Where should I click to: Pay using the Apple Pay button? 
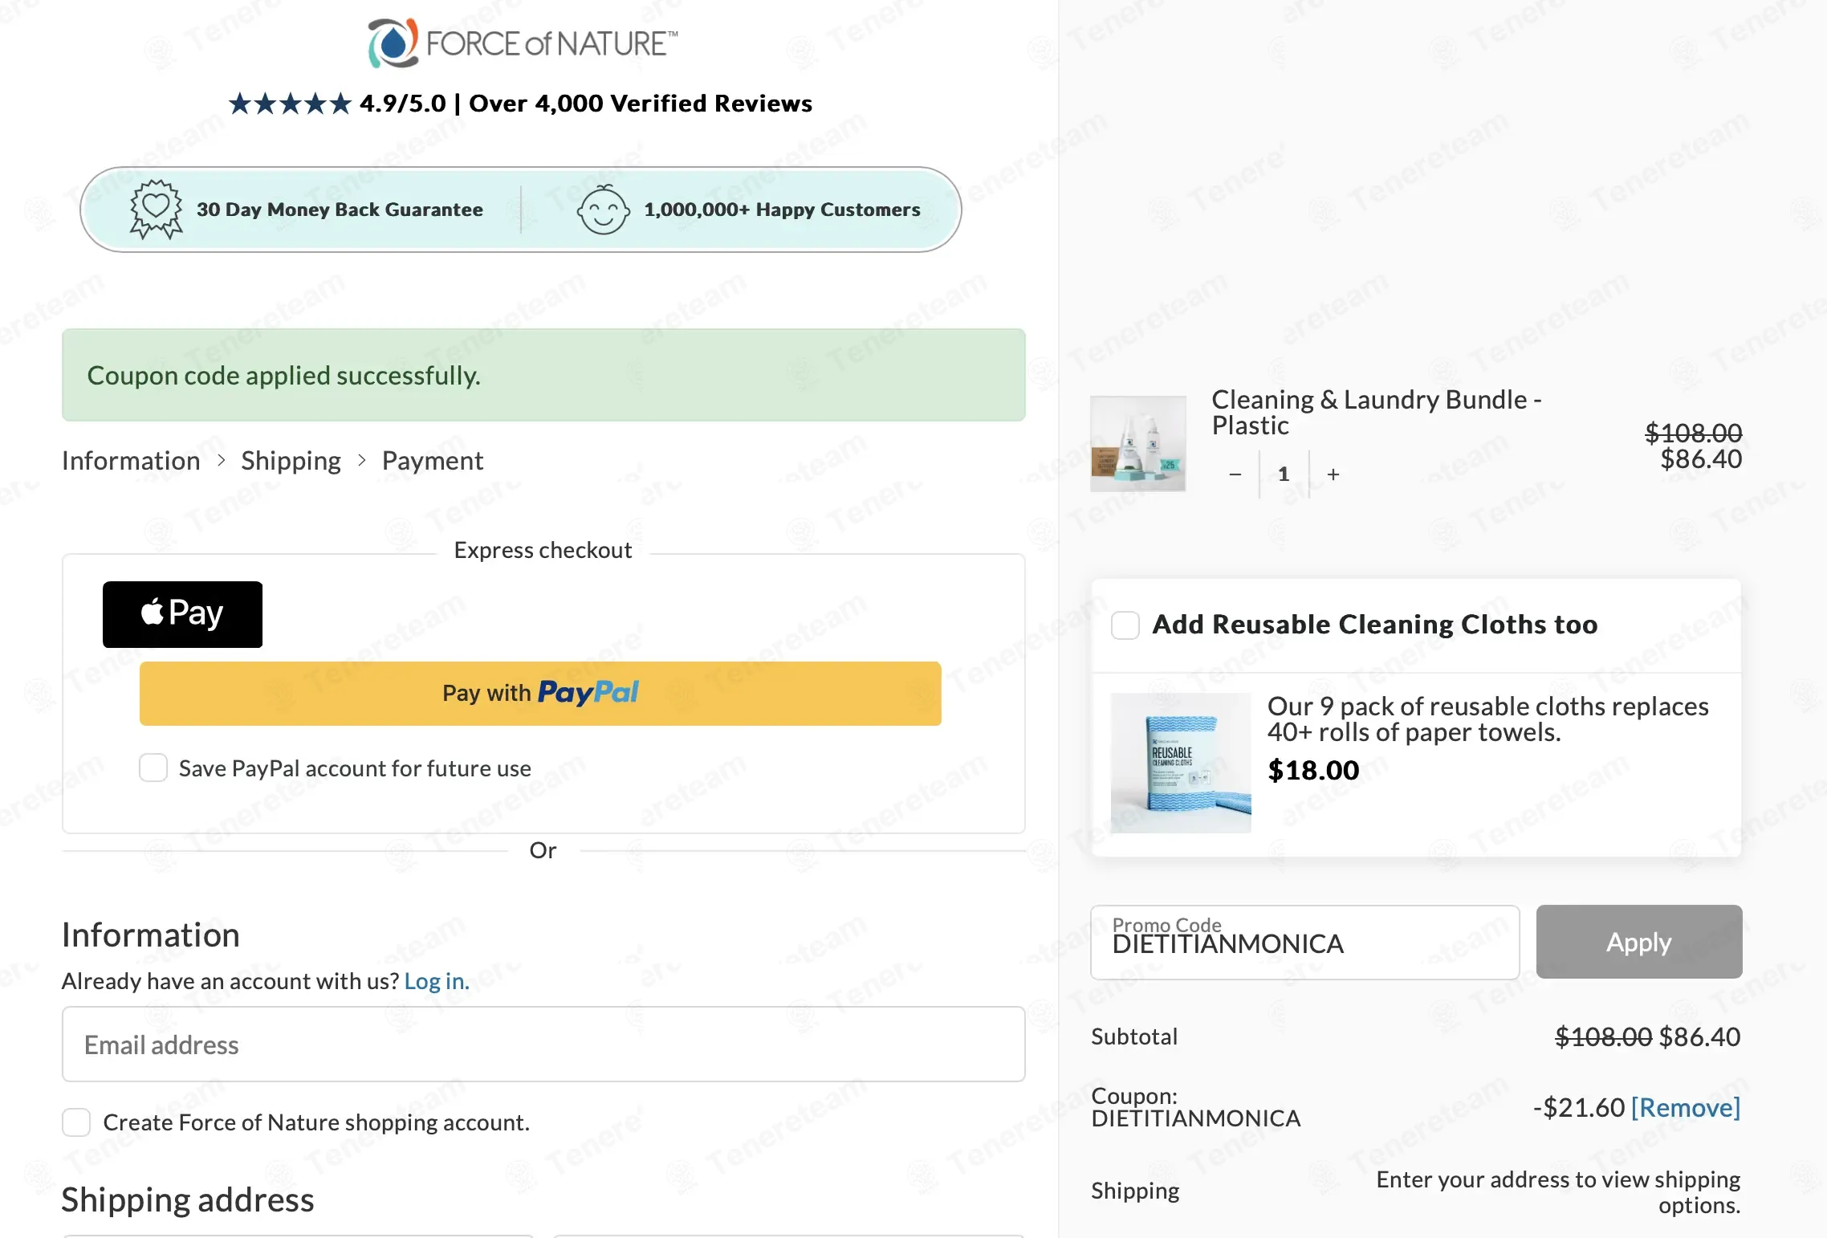[182, 614]
